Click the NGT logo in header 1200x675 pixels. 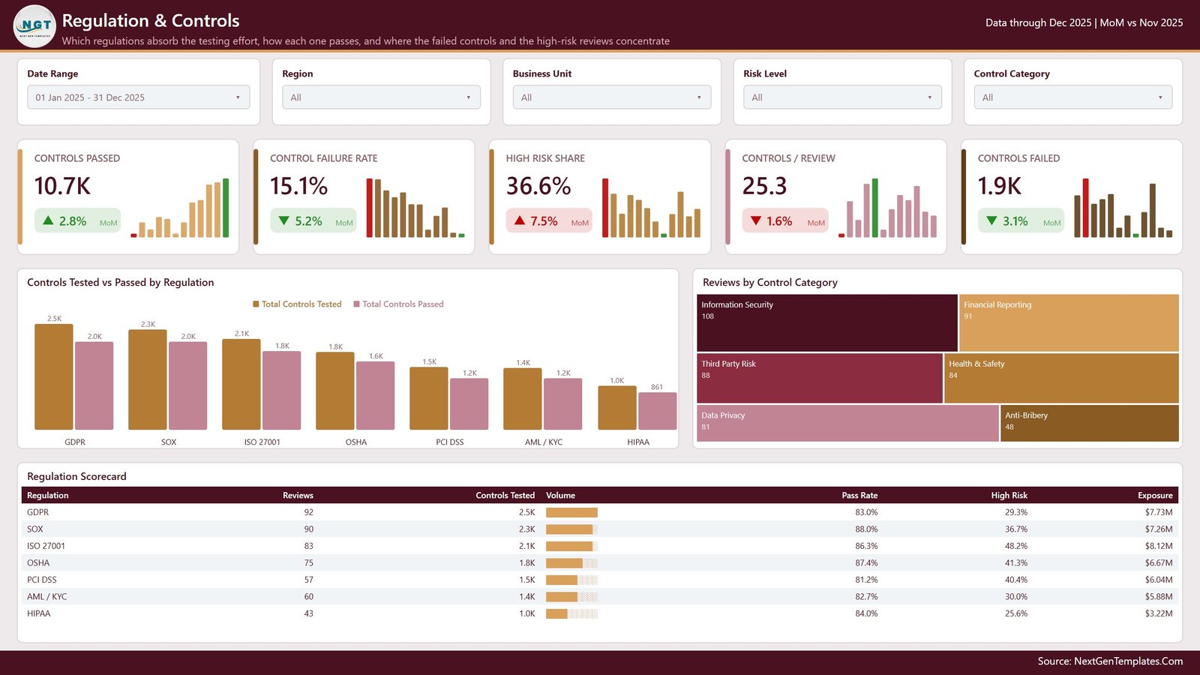[34, 26]
